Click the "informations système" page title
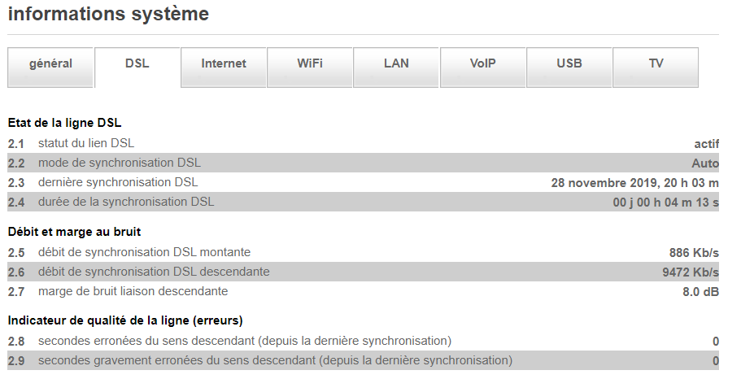 tap(108, 14)
